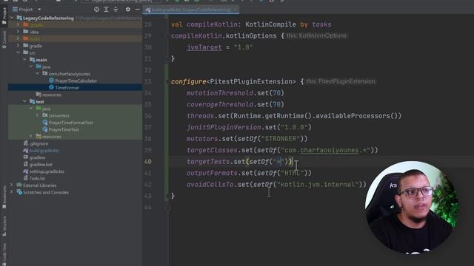
Task: Click the Gradle file icon beside settings.gradle.kts
Action: point(26,171)
